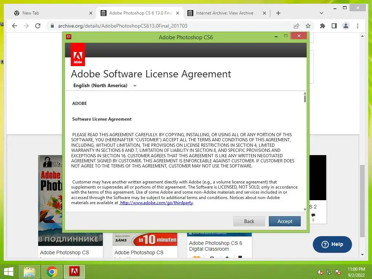Click the network tray icon
This screenshot has height=279, width=372.
(x=329, y=272)
